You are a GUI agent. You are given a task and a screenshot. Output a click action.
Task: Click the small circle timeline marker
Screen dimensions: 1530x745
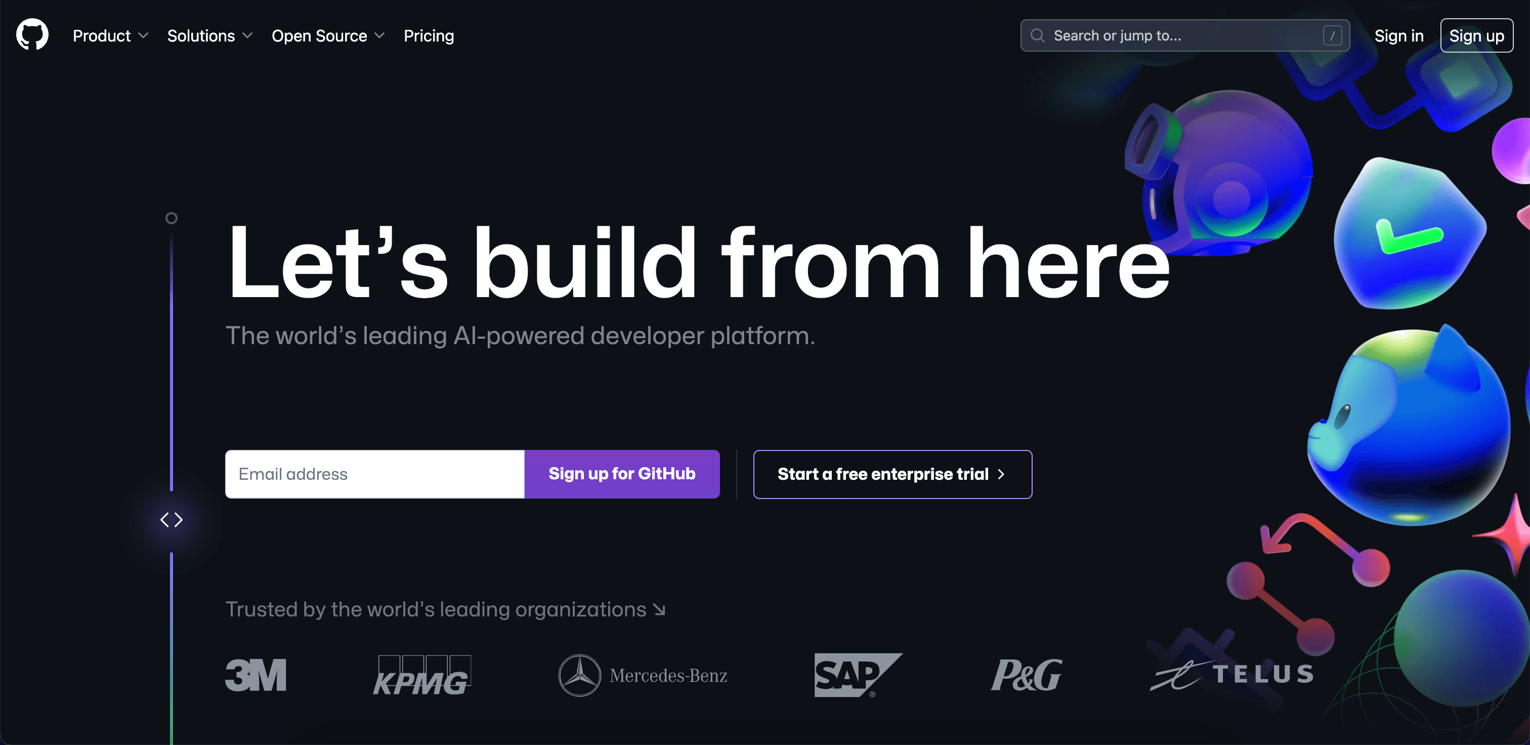171,218
